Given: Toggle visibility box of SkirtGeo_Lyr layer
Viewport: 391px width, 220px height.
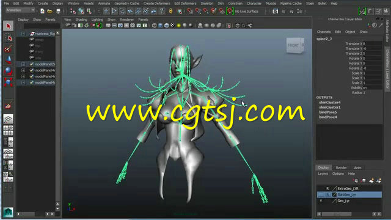Looking at the screenshot, I should point(321,194).
